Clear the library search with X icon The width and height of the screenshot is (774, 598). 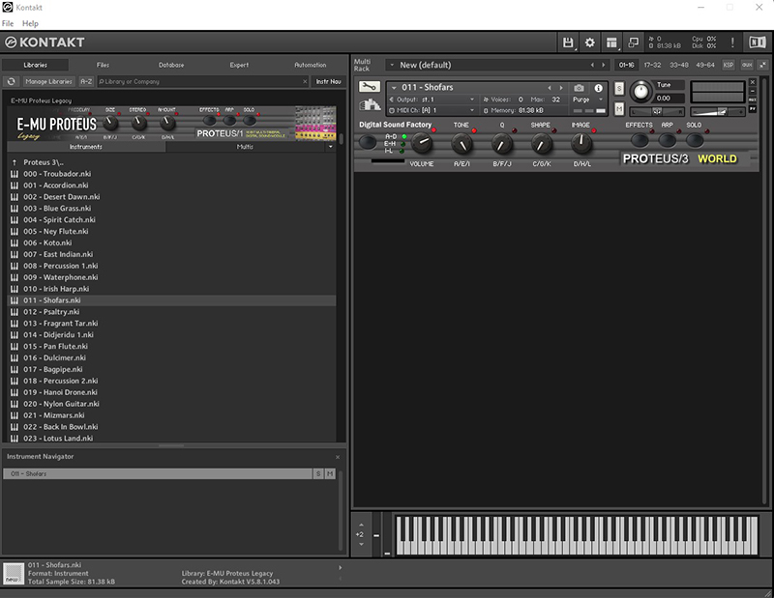pyautogui.click(x=305, y=81)
